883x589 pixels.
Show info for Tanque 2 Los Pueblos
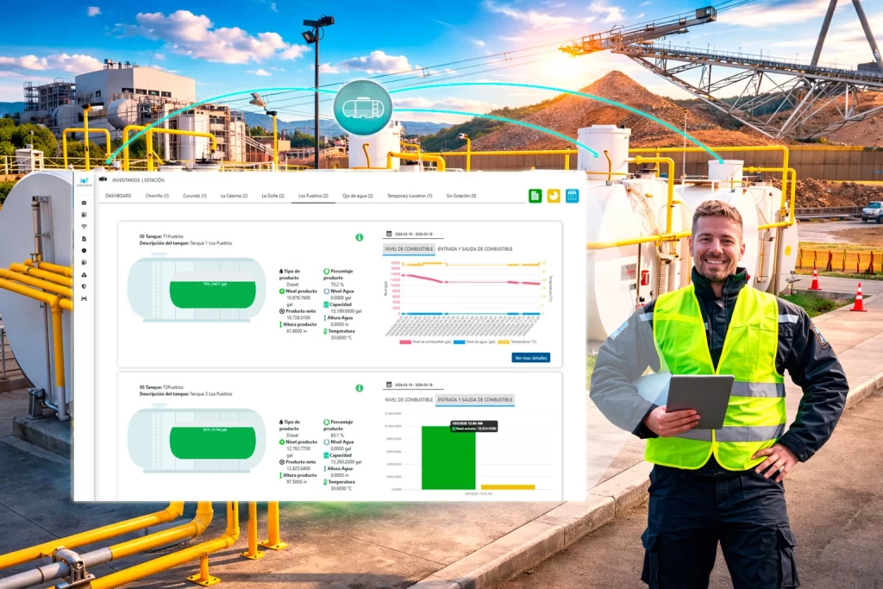click(359, 388)
